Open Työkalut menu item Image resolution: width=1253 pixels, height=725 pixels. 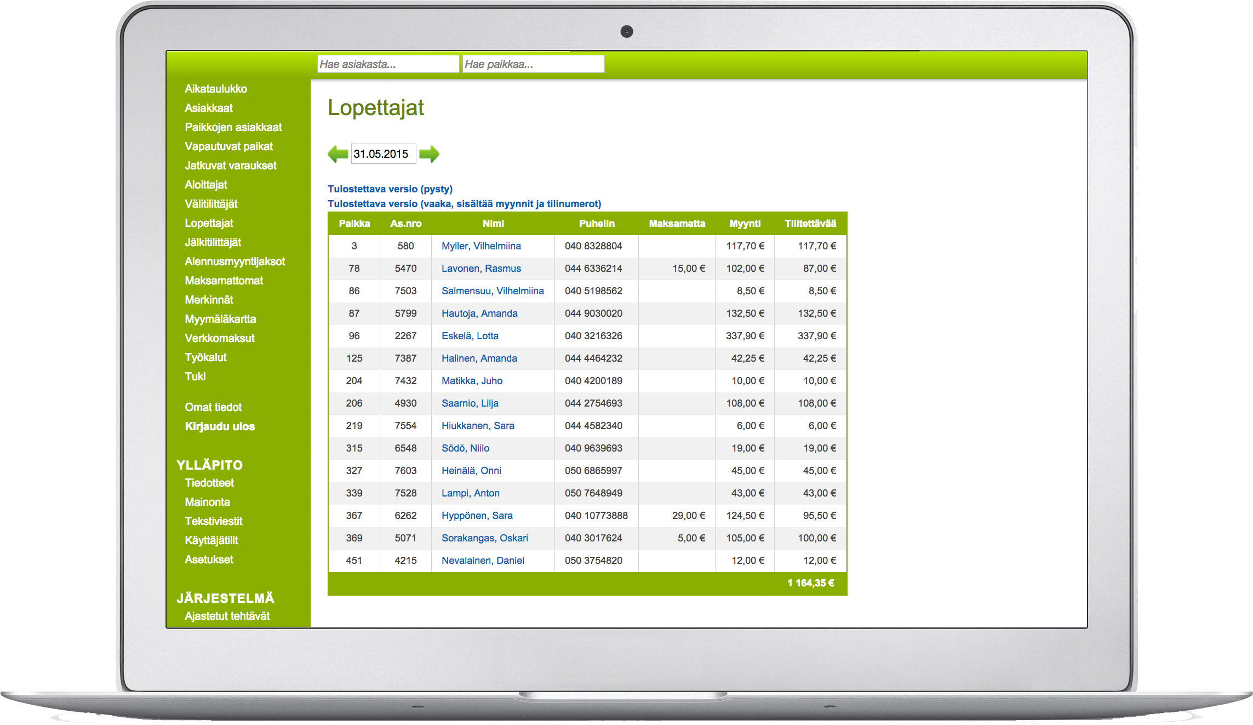(x=205, y=357)
